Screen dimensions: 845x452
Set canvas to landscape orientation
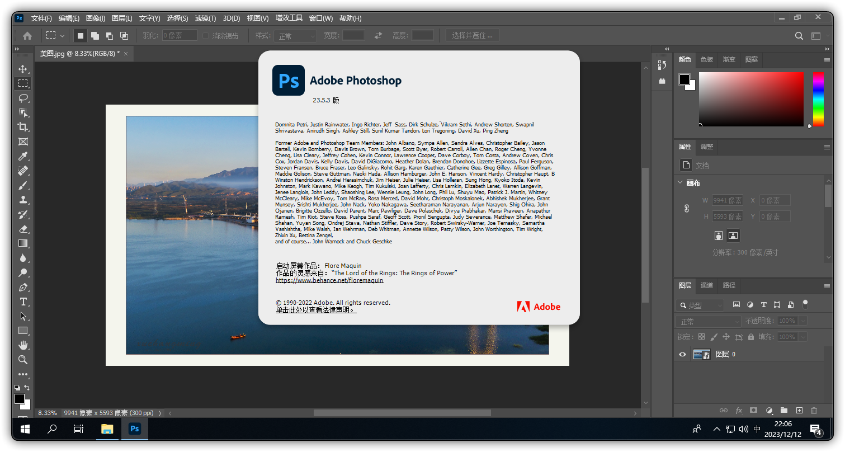(x=734, y=236)
